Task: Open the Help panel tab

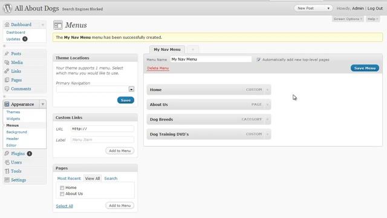Action: [x=372, y=19]
